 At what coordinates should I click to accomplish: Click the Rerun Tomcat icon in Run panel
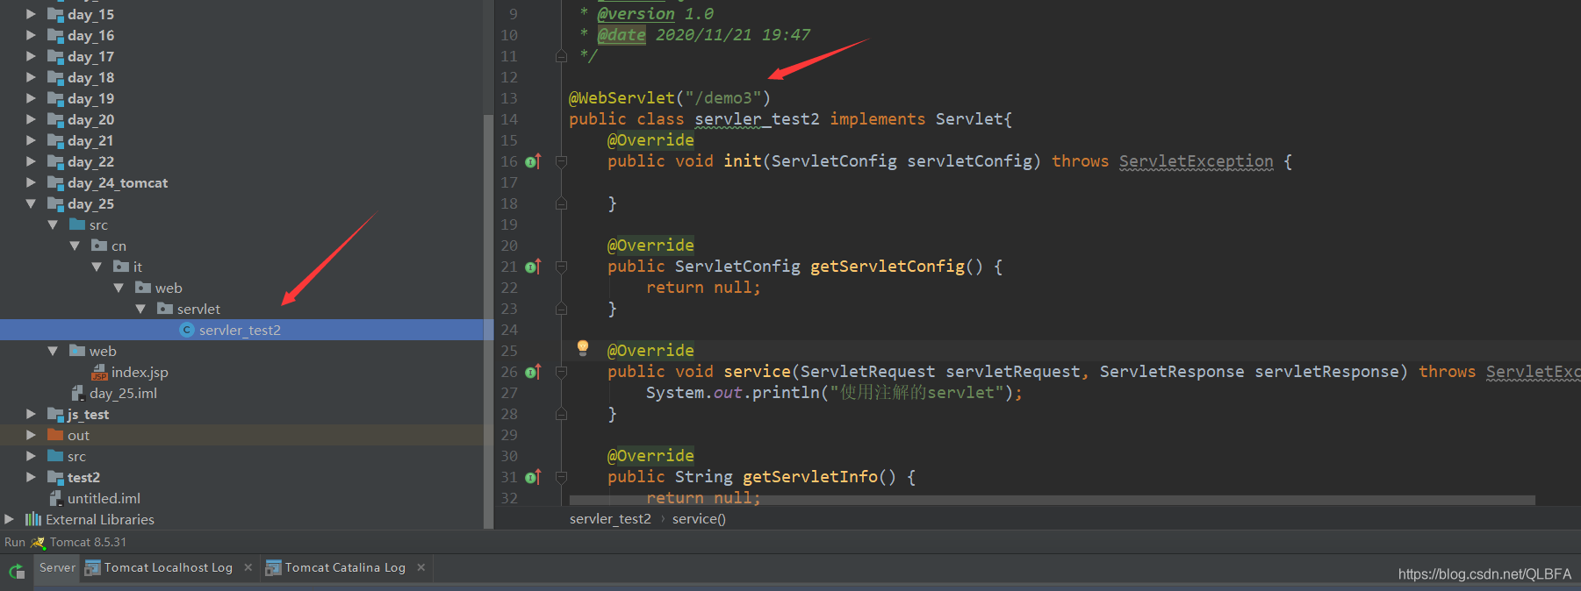click(x=17, y=572)
